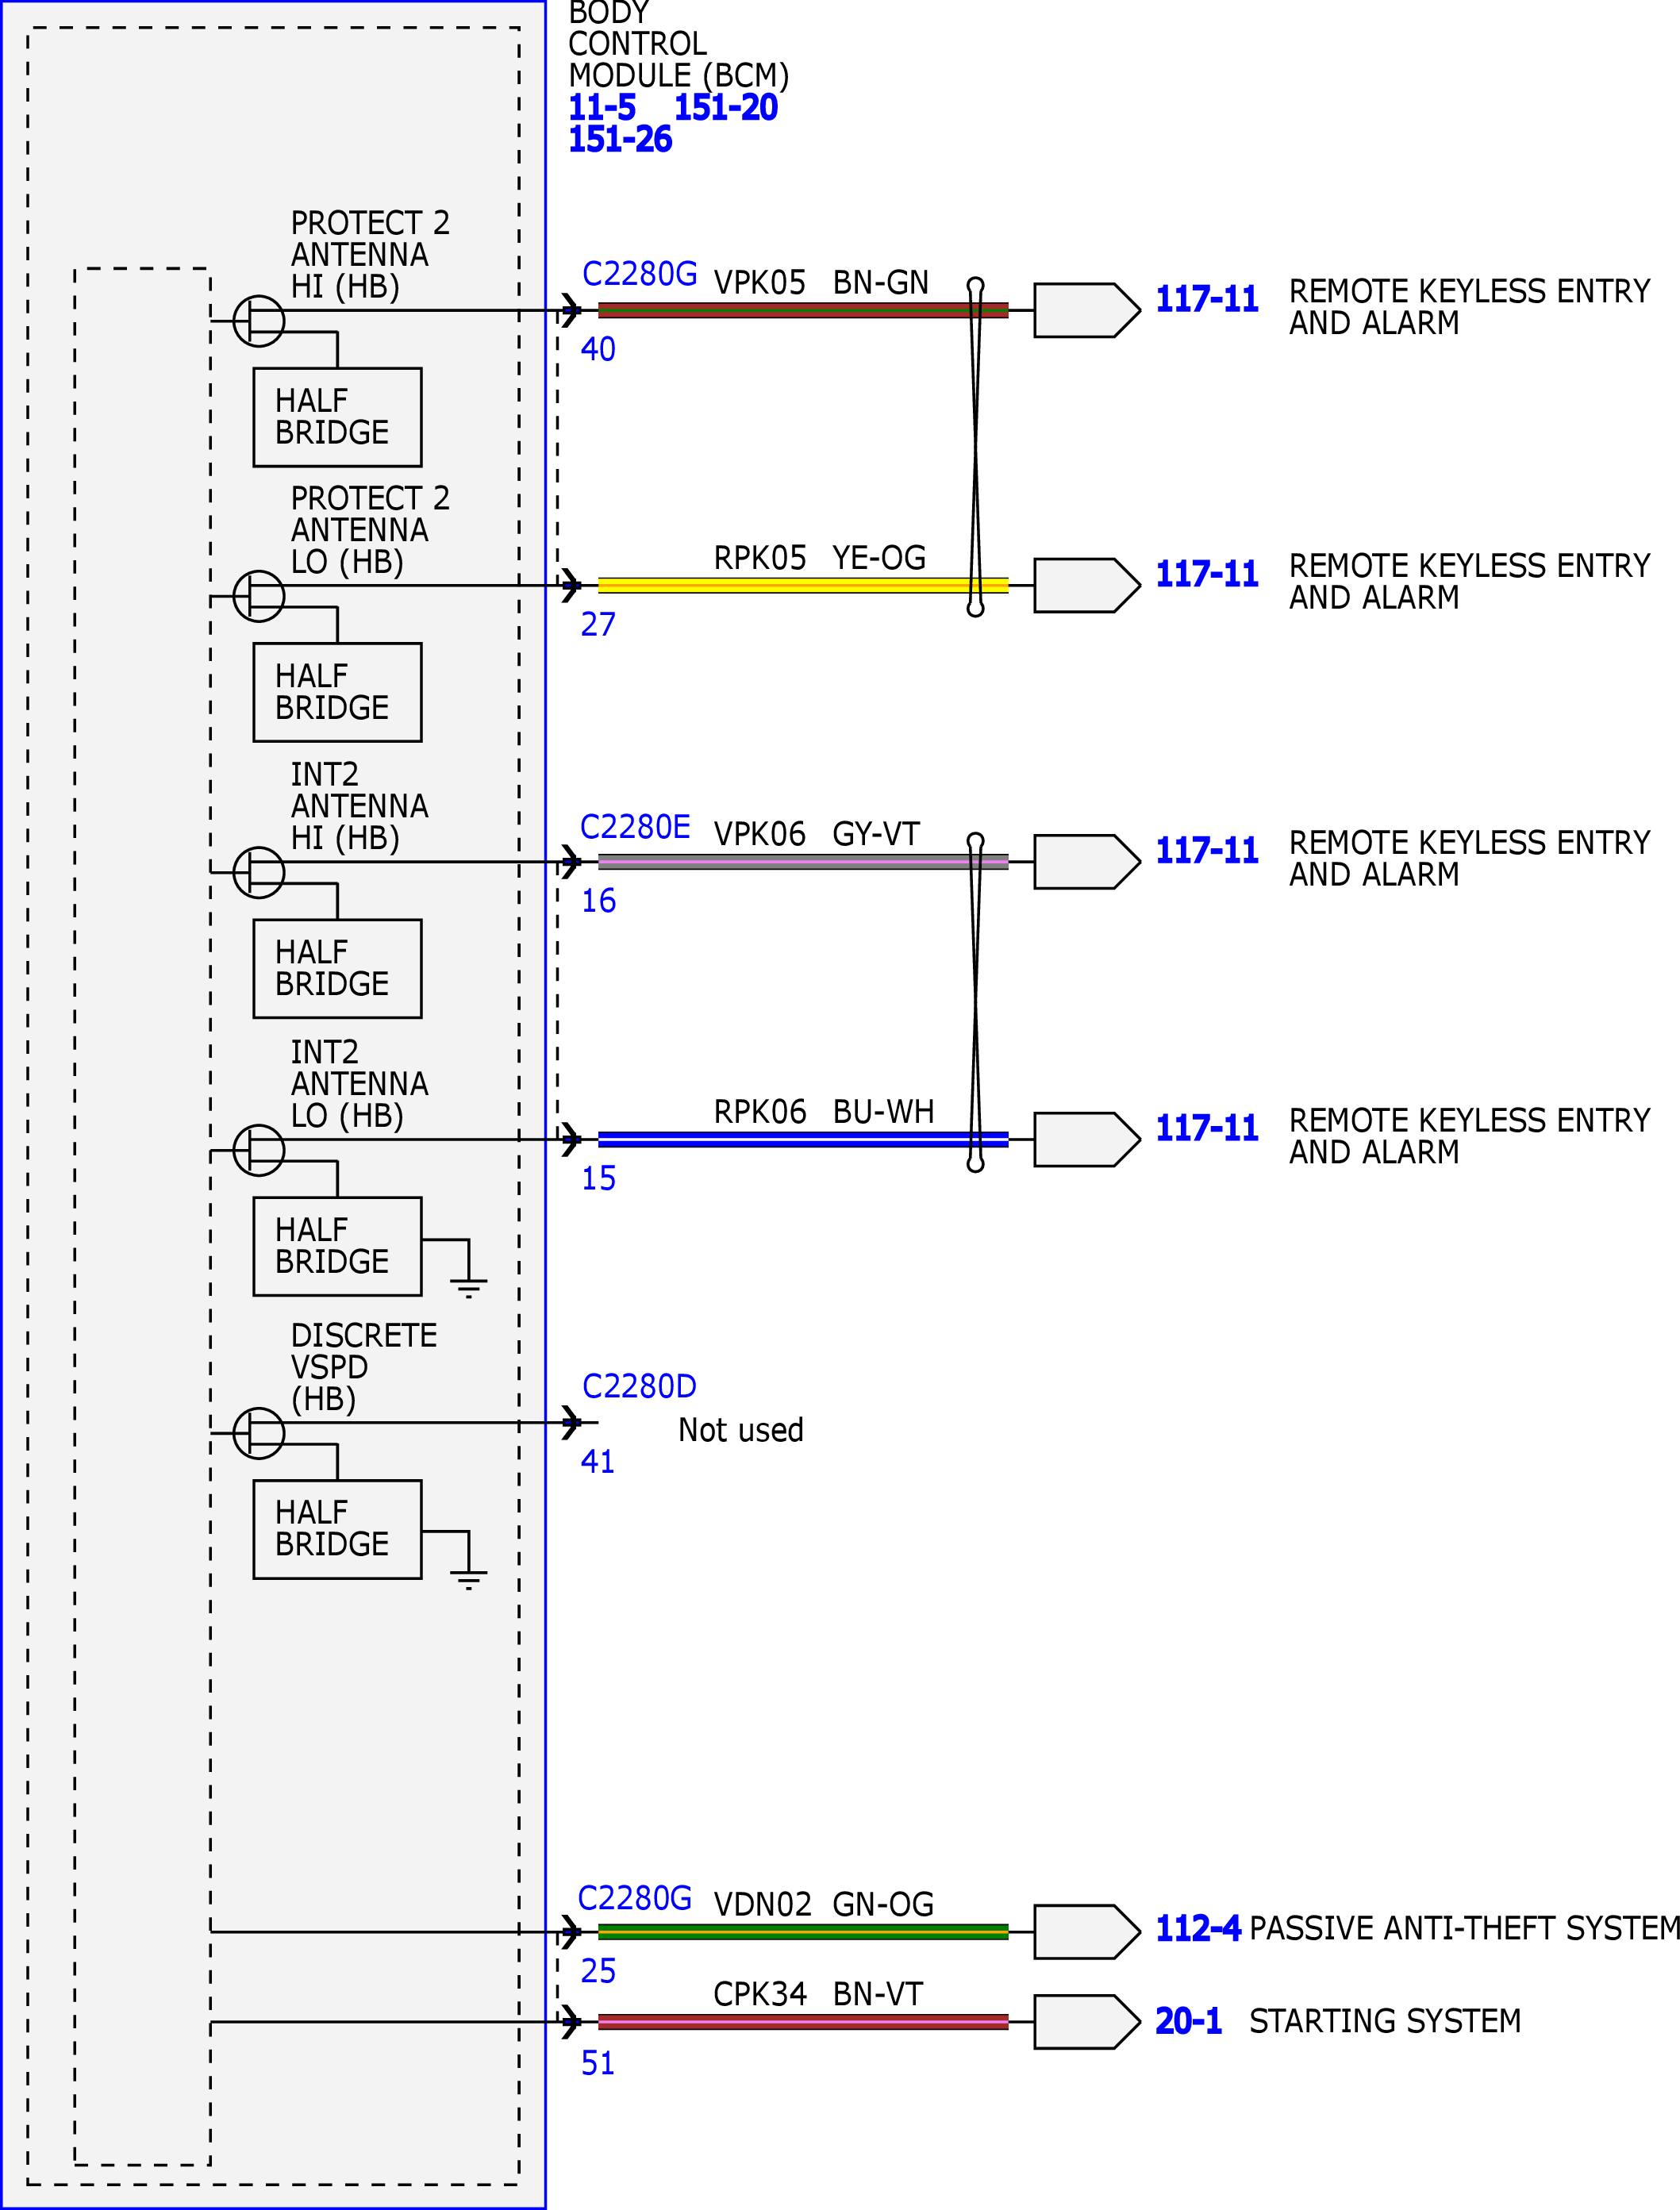Click ground symbol beside Discrete VSPD half bridge

pos(468,1580)
